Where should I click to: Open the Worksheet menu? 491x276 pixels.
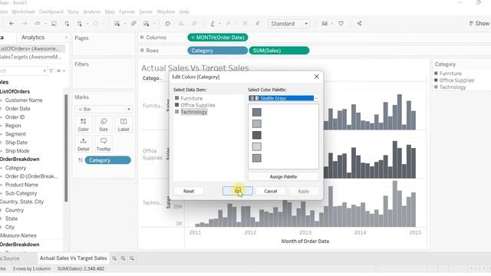click(x=23, y=11)
